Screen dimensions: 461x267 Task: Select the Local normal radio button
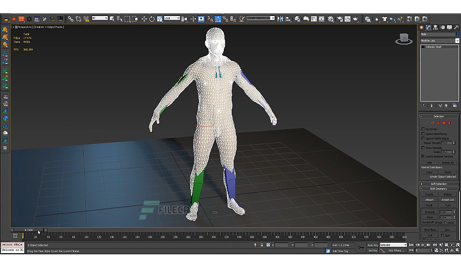(x=445, y=222)
